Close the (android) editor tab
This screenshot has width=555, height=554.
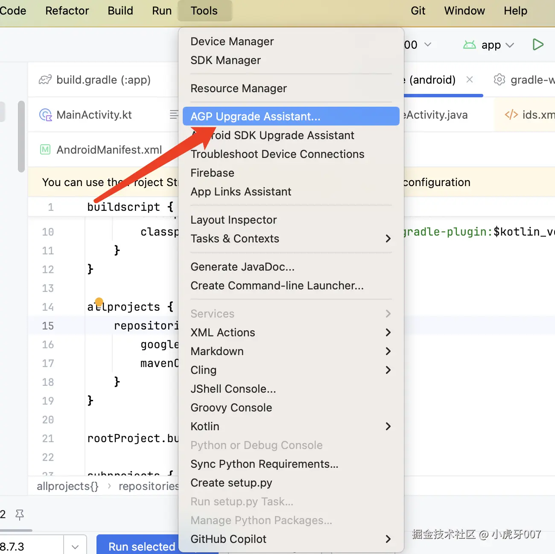pos(470,79)
